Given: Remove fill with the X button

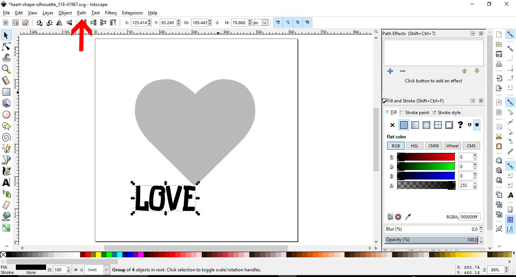Looking at the screenshot, I should (x=392, y=125).
